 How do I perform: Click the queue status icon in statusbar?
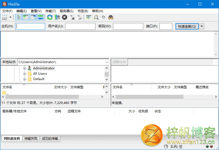click(x=166, y=146)
